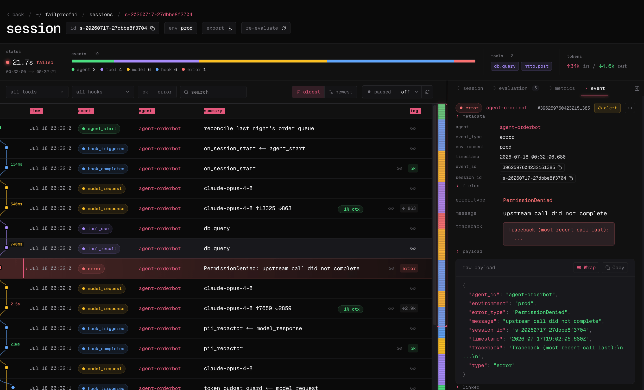Collapse the side panel with panel icon

637,88
